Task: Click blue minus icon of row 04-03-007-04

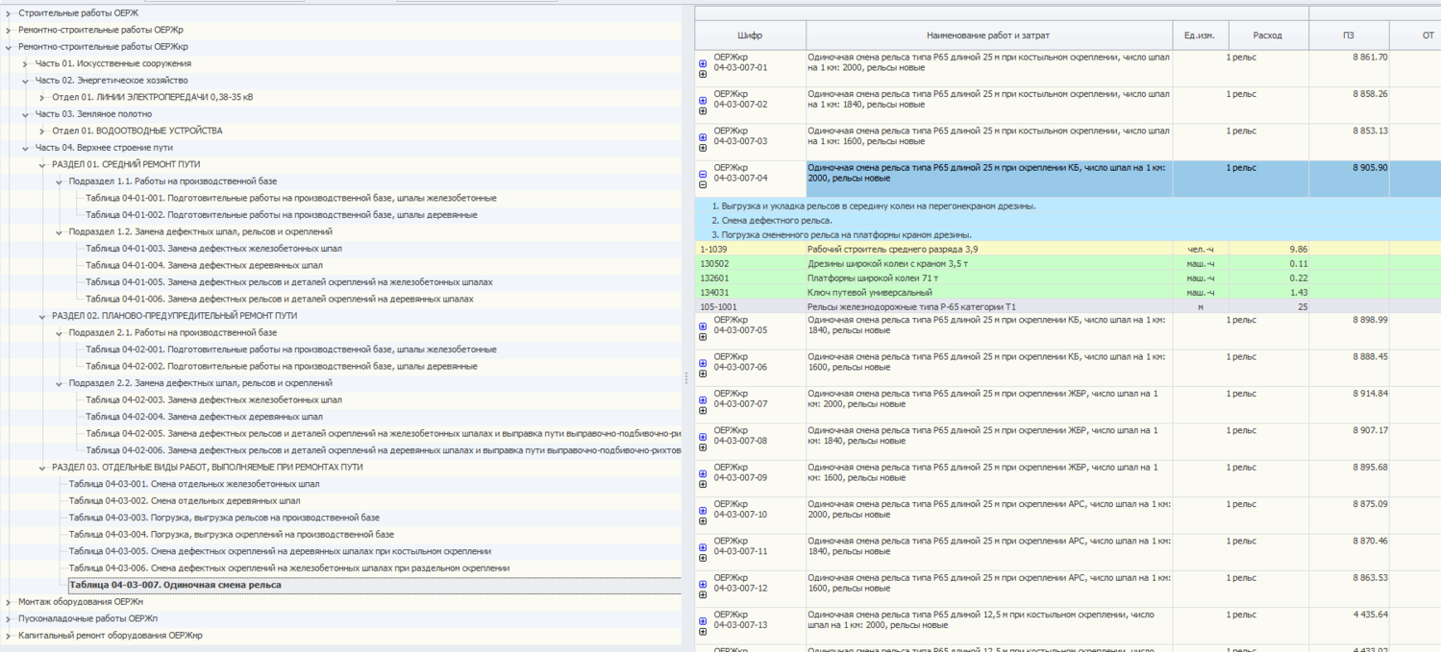Action: (x=703, y=174)
